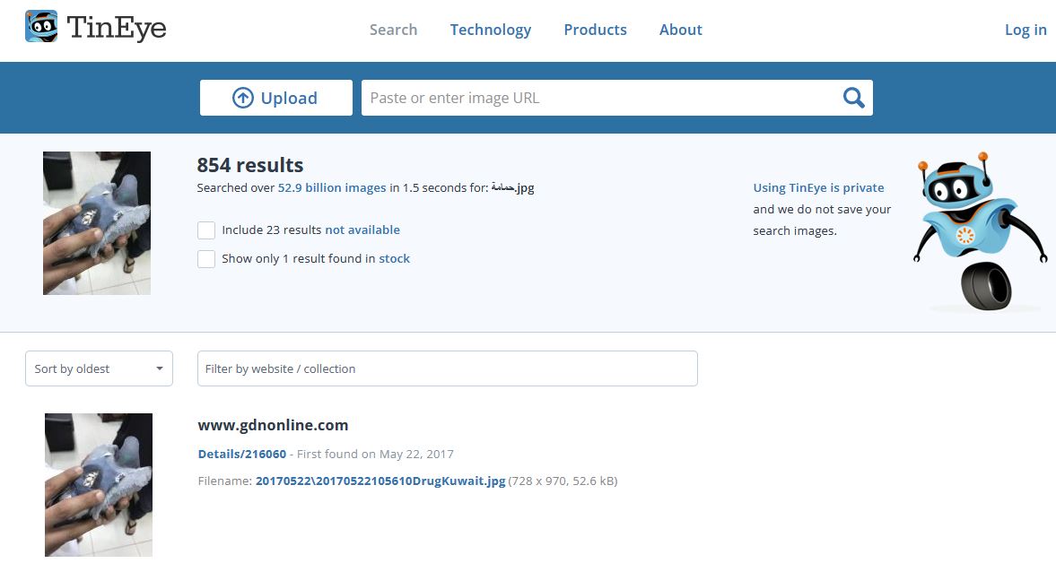
Task: Follow the 'not available' link
Action: [362, 230]
